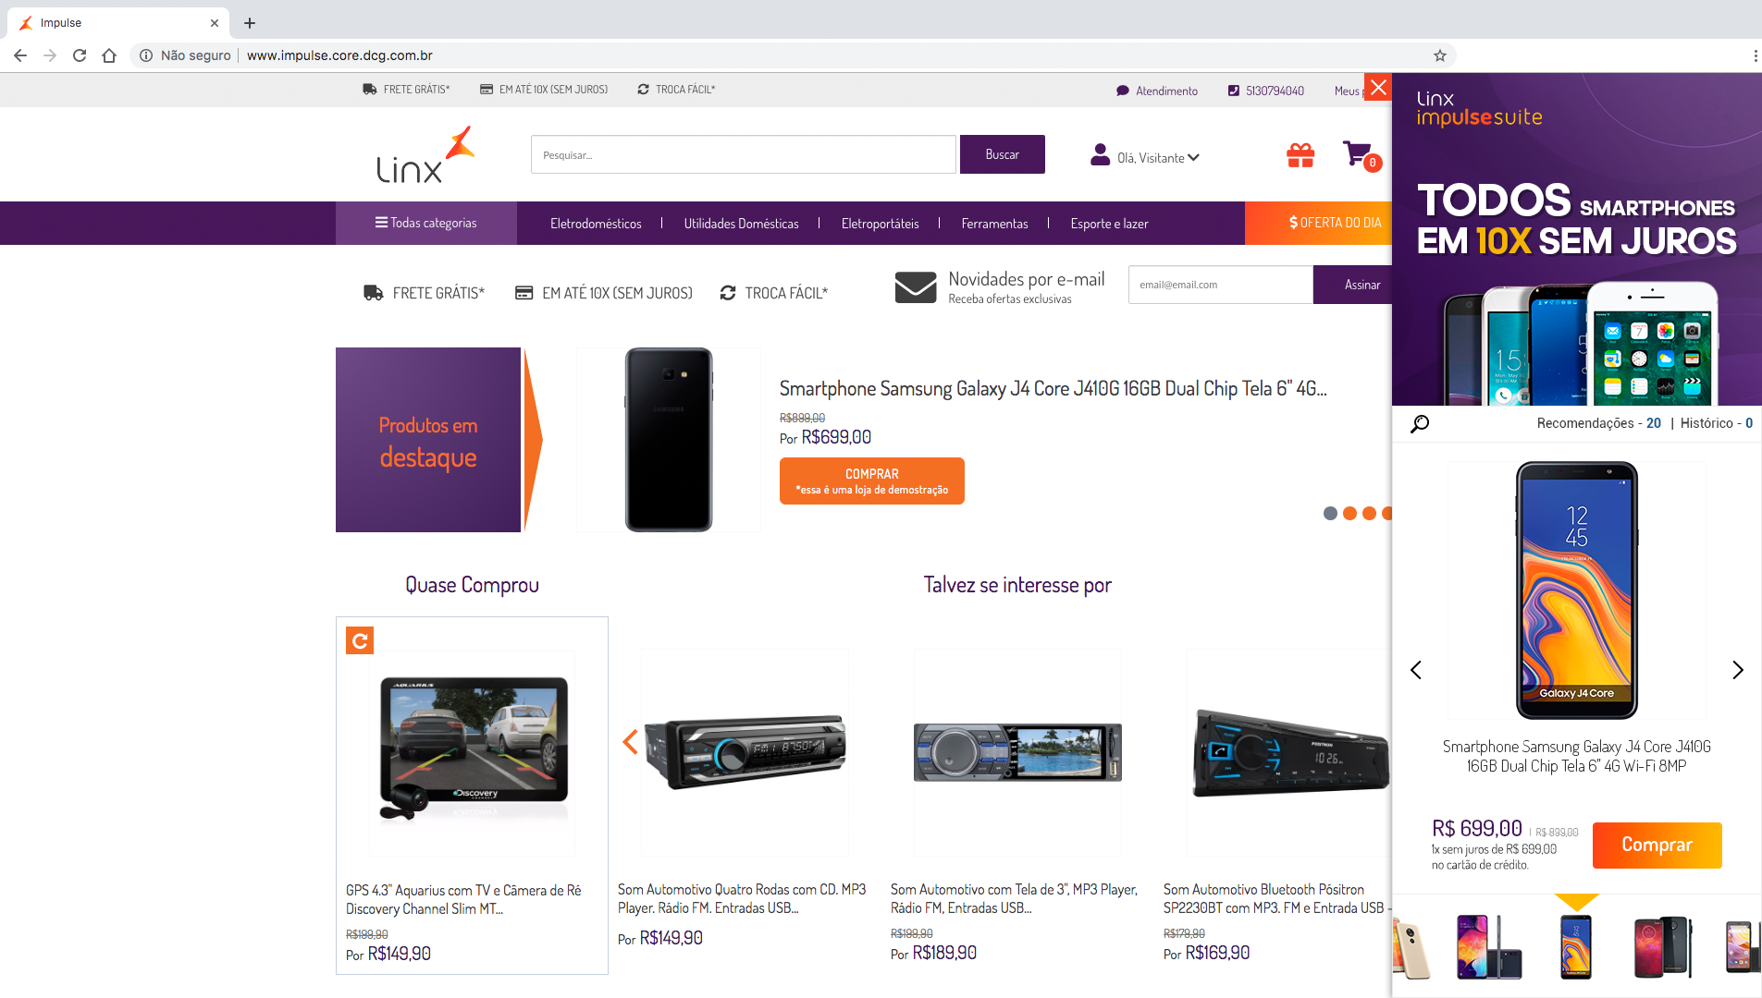The image size is (1762, 998).
Task: Click the Todos Smartphones 10x sem juros banner
Action: (x=1577, y=240)
